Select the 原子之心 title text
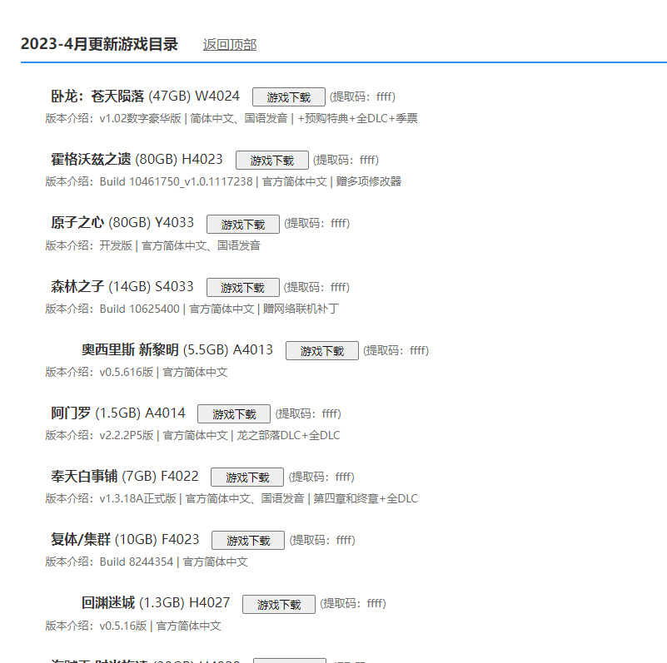 tap(77, 223)
